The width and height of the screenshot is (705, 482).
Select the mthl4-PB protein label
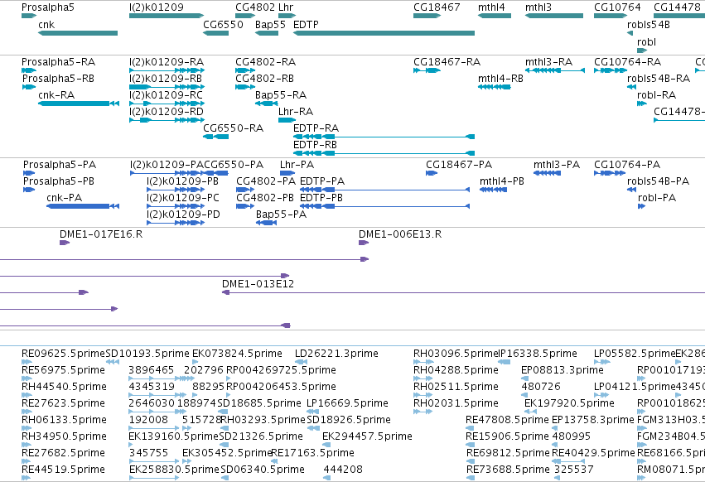[502, 181]
